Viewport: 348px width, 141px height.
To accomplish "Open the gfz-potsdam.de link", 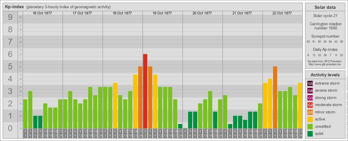I will click(x=324, y=64).
